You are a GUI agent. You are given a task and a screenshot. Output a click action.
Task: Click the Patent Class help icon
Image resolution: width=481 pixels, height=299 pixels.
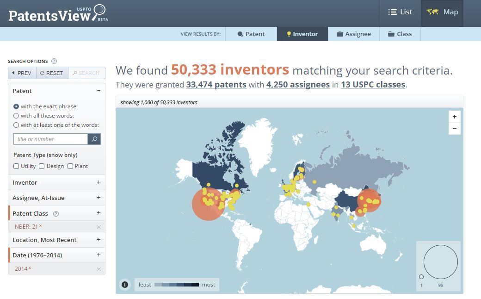click(x=56, y=214)
